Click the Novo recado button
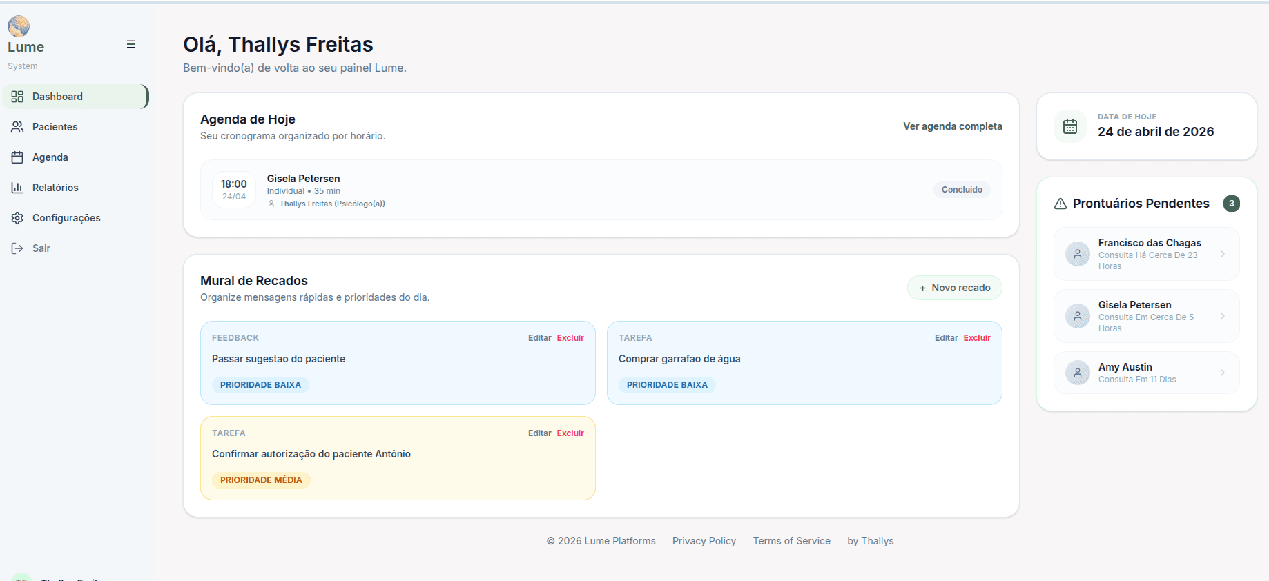 pyautogui.click(x=954, y=288)
